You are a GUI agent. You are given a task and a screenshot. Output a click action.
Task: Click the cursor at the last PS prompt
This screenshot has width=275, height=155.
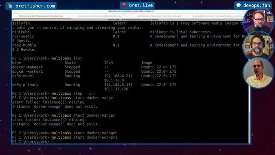pos(53,142)
